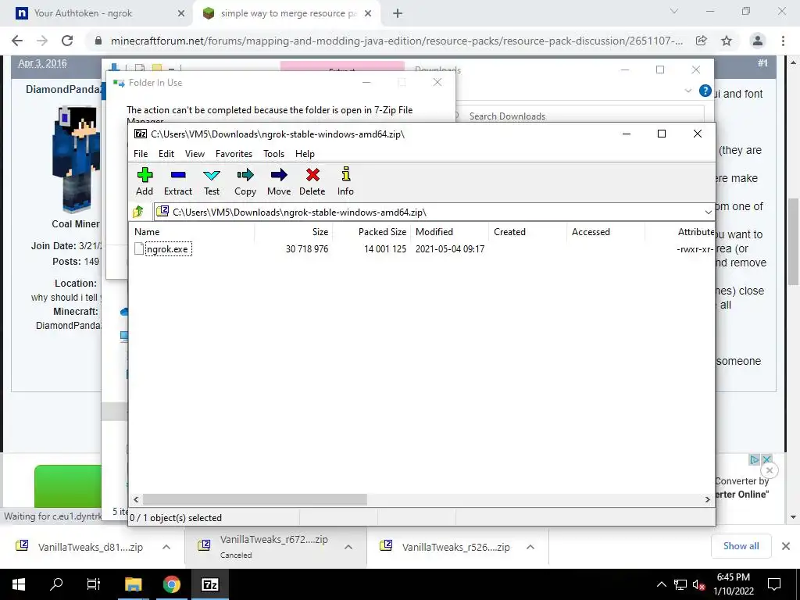Viewport: 800px width, 600px height.
Task: Open the View menu in 7-Zip
Action: 195,154
